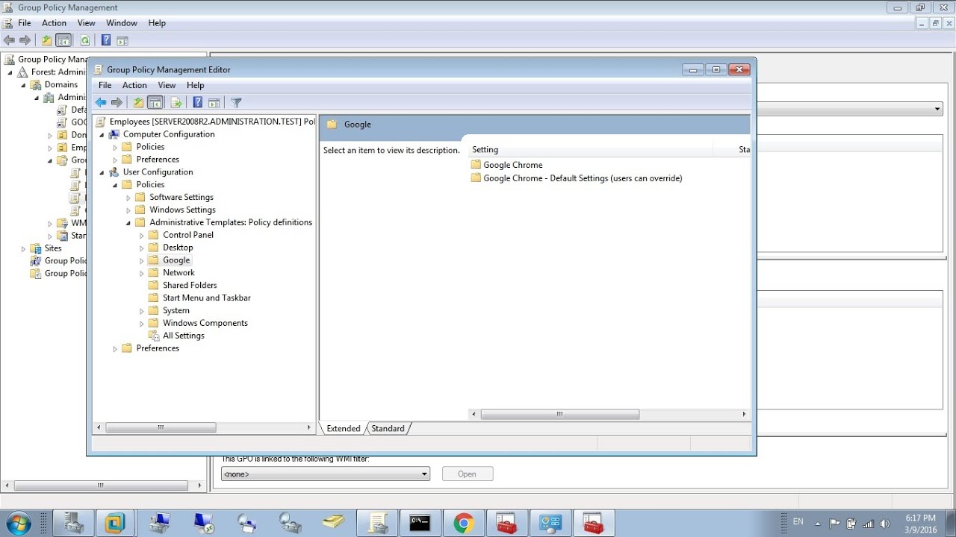Click Up One Level icon in main window toolbar
The image size is (956, 537).
pos(46,40)
